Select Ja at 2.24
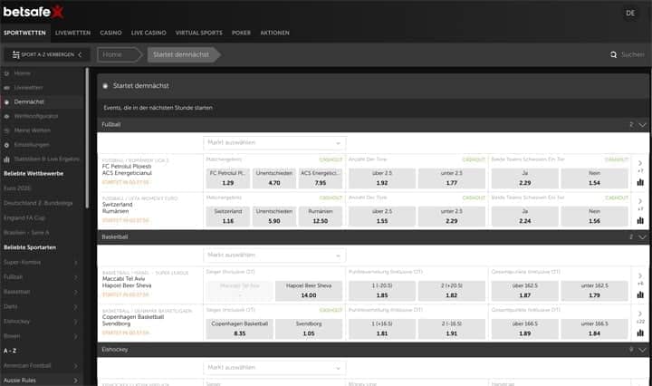The width and height of the screenshot is (652, 386). [524, 217]
